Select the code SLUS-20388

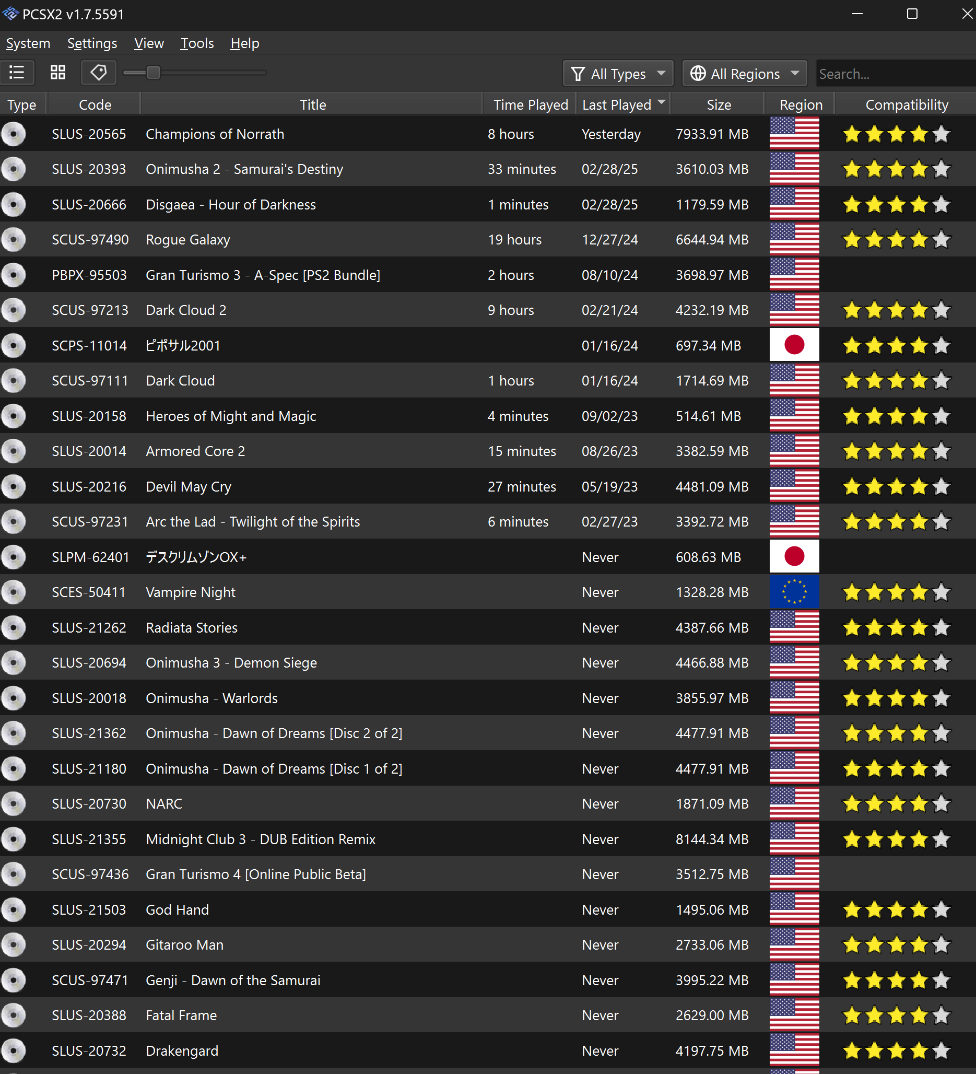point(89,1015)
